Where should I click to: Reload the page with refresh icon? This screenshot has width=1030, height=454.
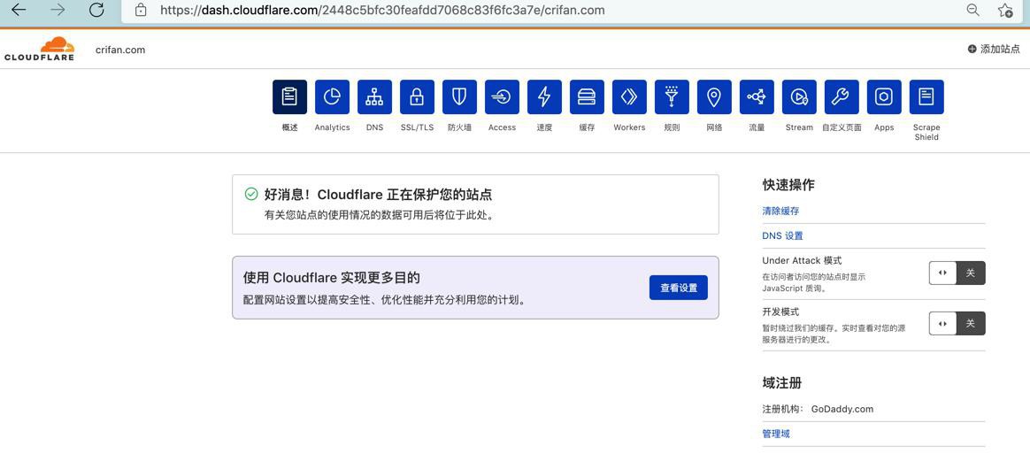pos(96,10)
